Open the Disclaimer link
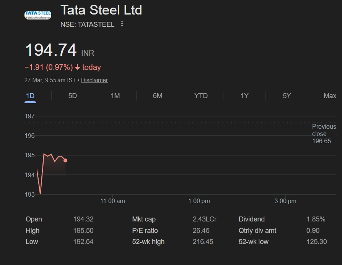 pyautogui.click(x=94, y=80)
